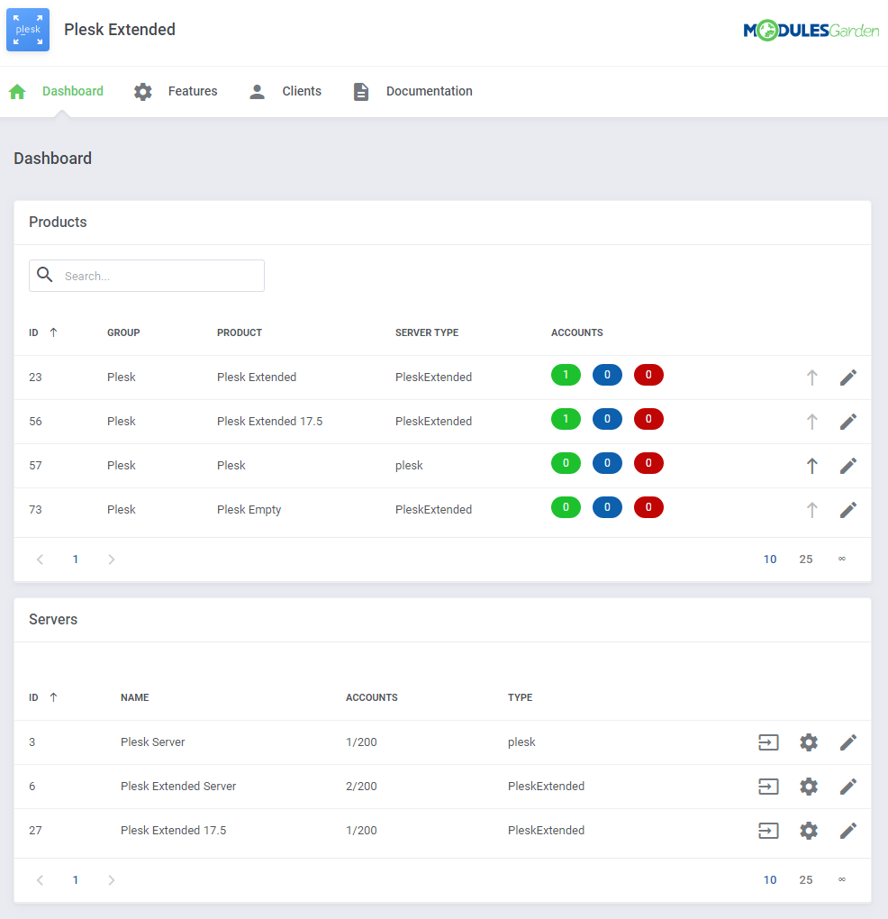Image resolution: width=888 pixels, height=919 pixels.
Task: Click the Documentation file icon
Action: pyautogui.click(x=361, y=91)
